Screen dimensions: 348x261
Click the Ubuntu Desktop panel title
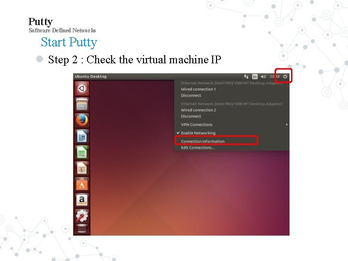click(91, 76)
